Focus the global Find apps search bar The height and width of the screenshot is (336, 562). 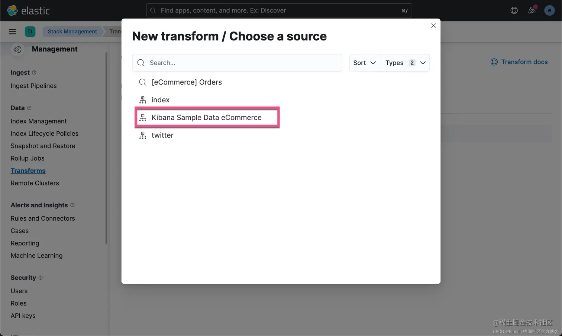point(279,10)
